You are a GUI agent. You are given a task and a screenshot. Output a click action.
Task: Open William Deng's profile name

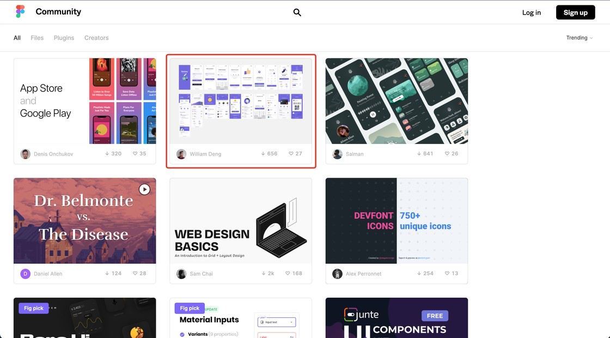205,154
